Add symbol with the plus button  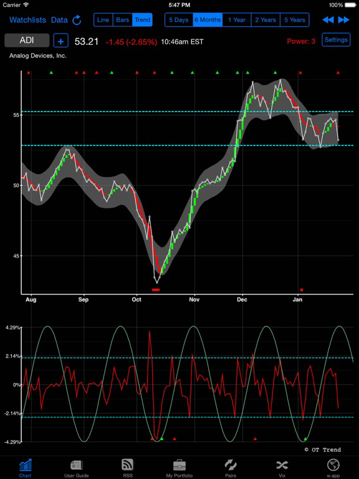[x=60, y=41]
